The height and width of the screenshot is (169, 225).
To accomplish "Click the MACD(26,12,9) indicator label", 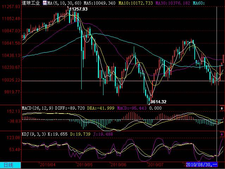I will [x=38, y=108].
